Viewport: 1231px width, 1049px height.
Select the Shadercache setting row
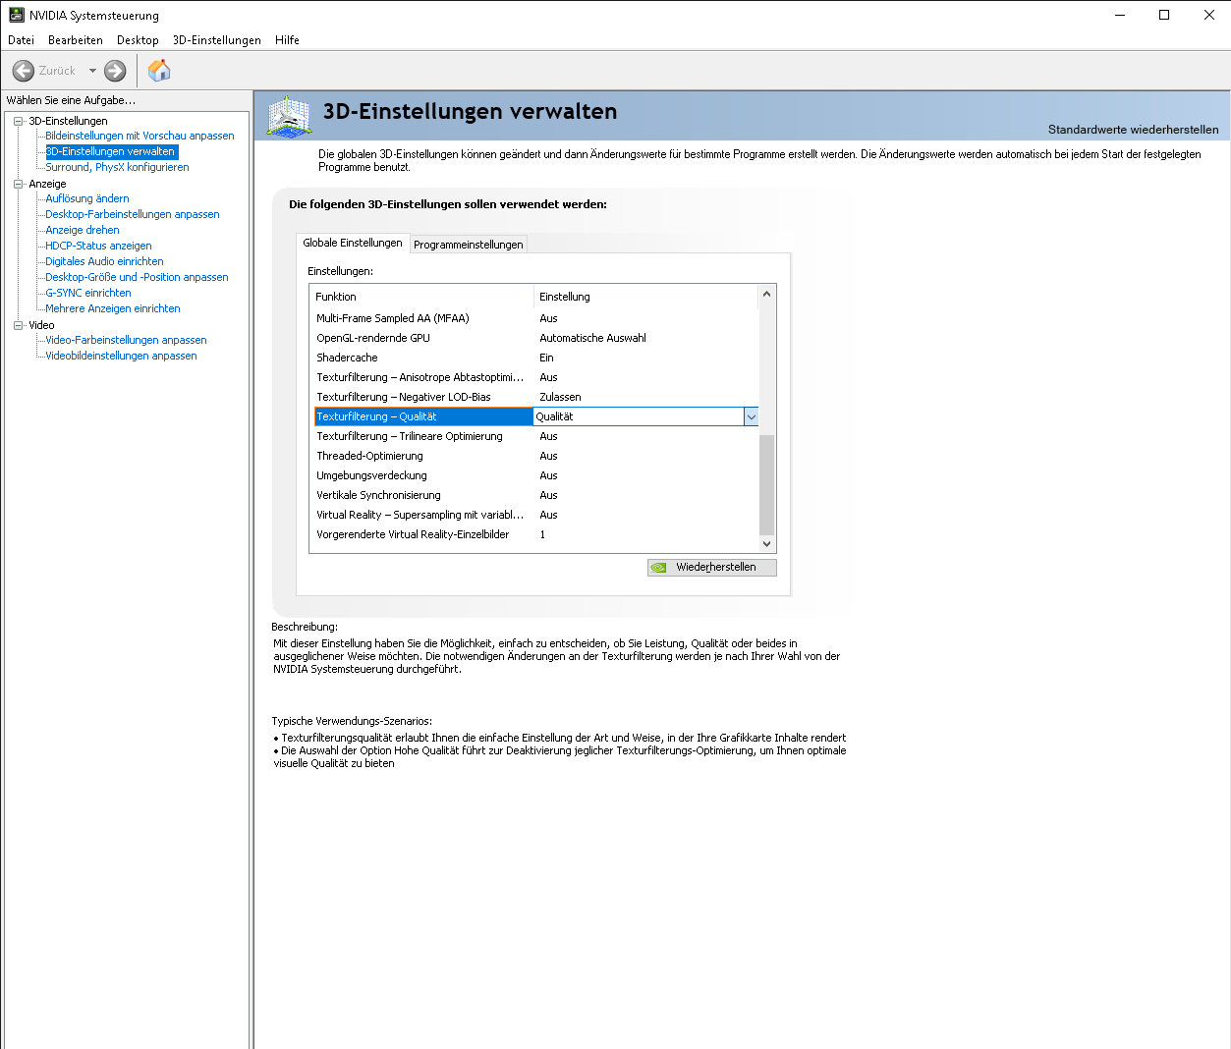(x=535, y=358)
